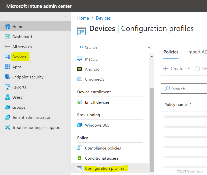The height and width of the screenshot is (175, 207).
Task: Open Compliance policies in the menu
Action: [x=103, y=148]
